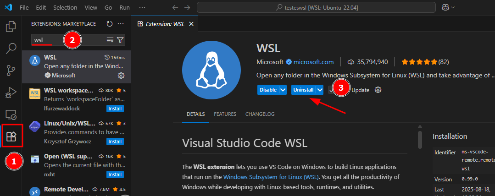The width and height of the screenshot is (495, 196).
Task: Open the Run and Debug view
Action: [x=11, y=93]
